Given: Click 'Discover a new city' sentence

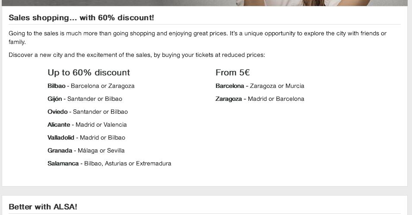Looking at the screenshot, I should (x=137, y=55).
